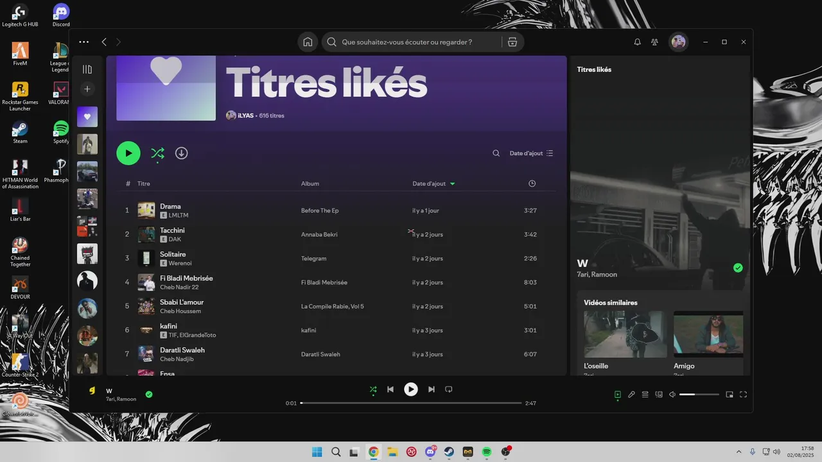822x462 pixels.
Task: Adjust the volume slider
Action: point(699,395)
